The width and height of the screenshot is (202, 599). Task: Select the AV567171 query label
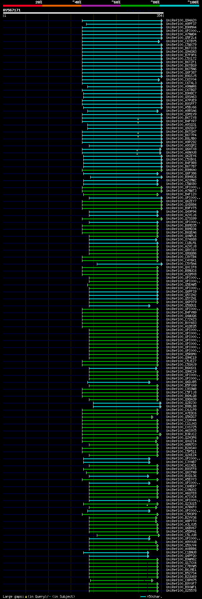(12, 10)
